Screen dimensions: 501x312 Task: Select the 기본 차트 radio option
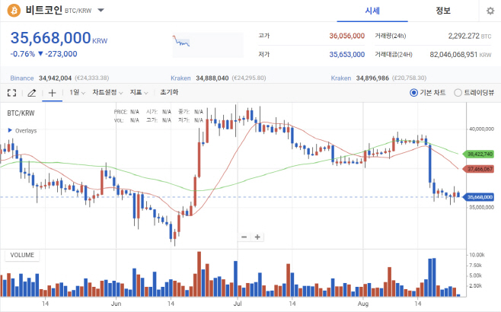(427, 93)
